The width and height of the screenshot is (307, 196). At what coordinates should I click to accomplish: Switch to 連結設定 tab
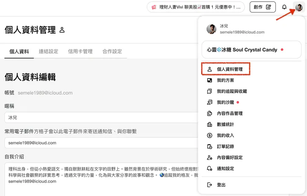[49, 51]
